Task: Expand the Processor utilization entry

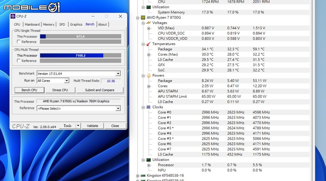Action: 149,165
